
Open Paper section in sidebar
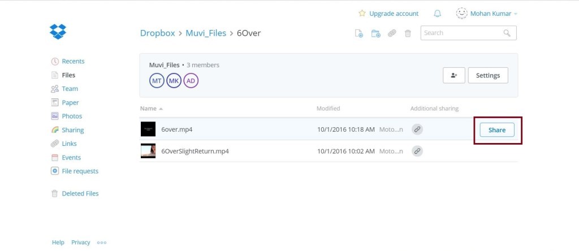(70, 102)
